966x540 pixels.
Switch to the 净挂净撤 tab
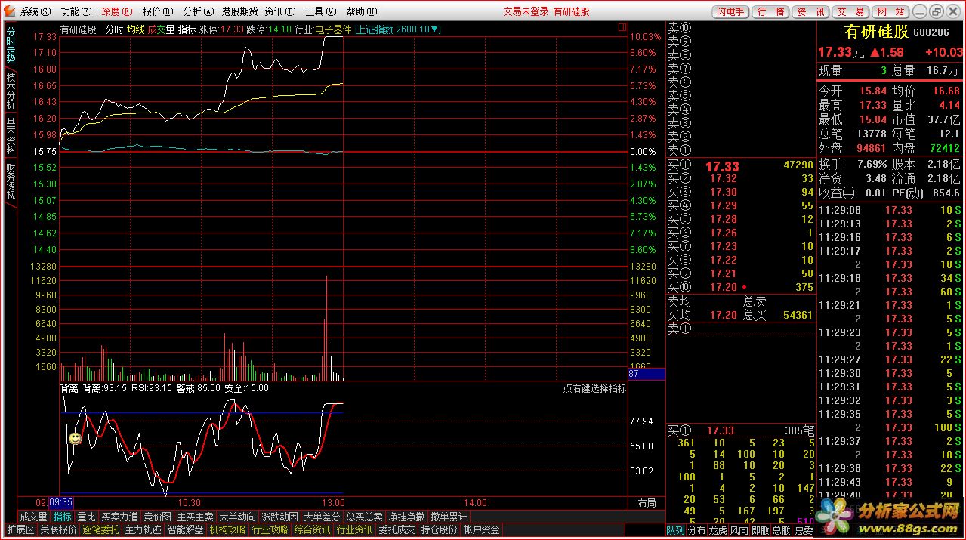[x=407, y=517]
